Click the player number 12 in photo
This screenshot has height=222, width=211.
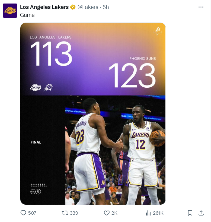140,145
